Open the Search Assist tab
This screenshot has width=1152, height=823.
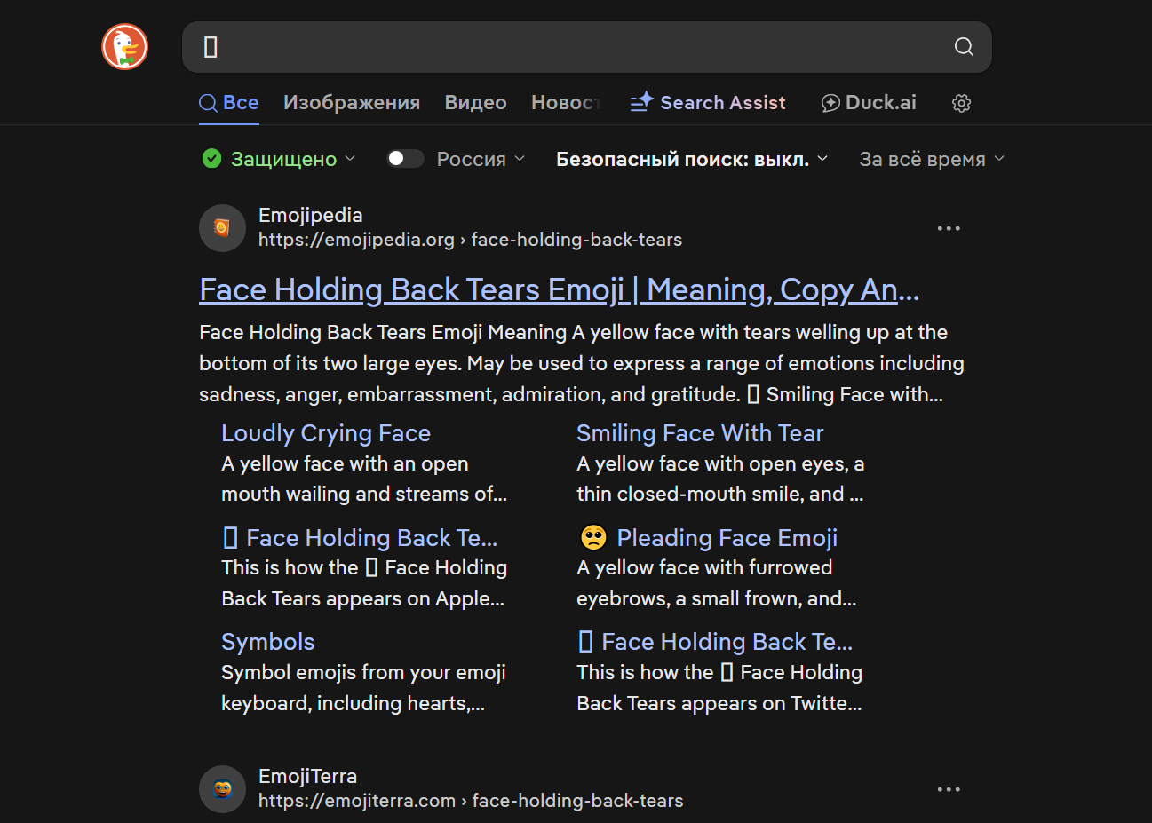click(708, 103)
